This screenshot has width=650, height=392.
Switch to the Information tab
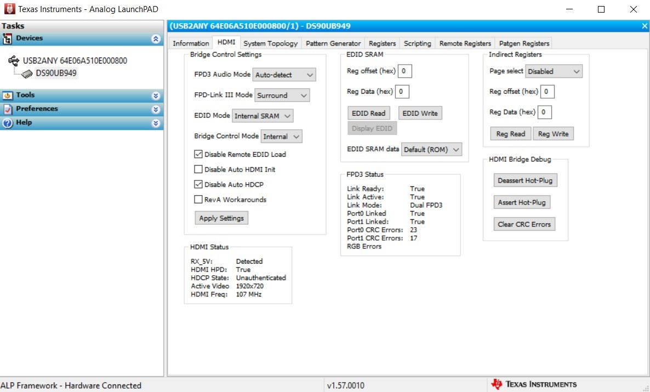point(191,43)
